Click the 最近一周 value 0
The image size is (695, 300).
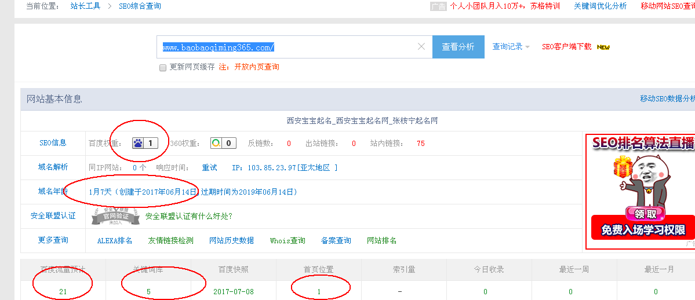(570, 291)
